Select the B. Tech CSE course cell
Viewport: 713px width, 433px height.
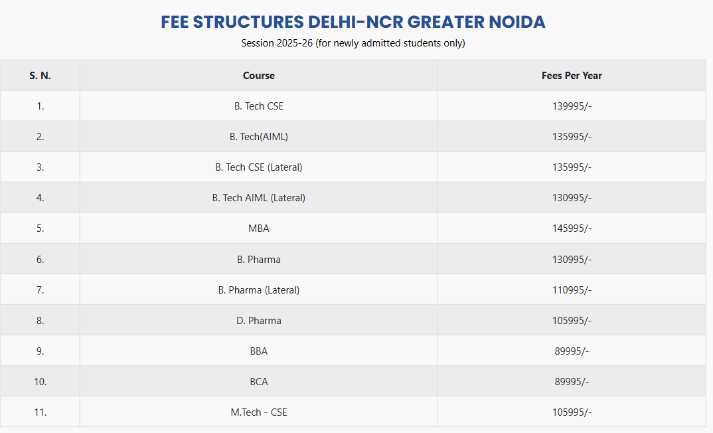pyautogui.click(x=258, y=106)
